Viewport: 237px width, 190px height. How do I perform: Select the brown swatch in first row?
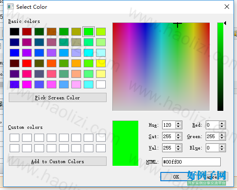(52, 32)
